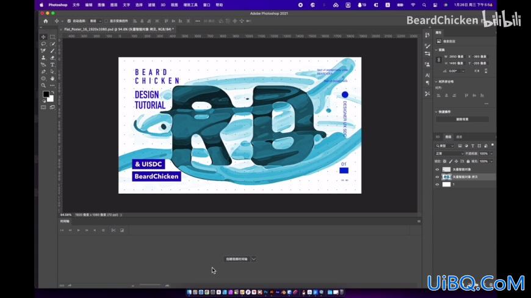Click the Remove Background quick action button
The width and height of the screenshot is (531, 298).
[x=462, y=119]
